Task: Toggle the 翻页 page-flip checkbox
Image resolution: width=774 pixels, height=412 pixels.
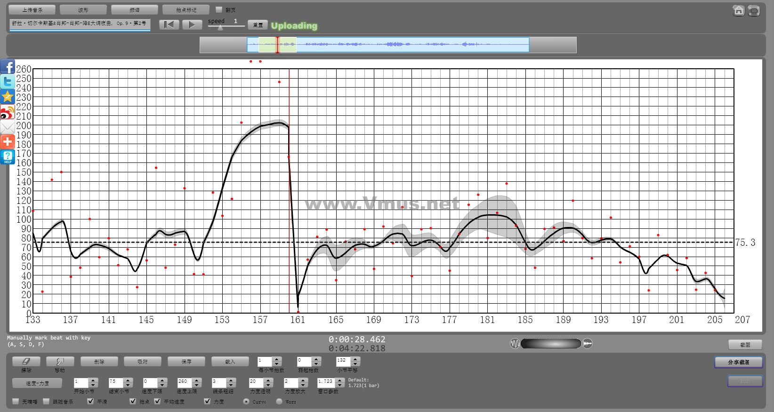Action: (x=219, y=9)
